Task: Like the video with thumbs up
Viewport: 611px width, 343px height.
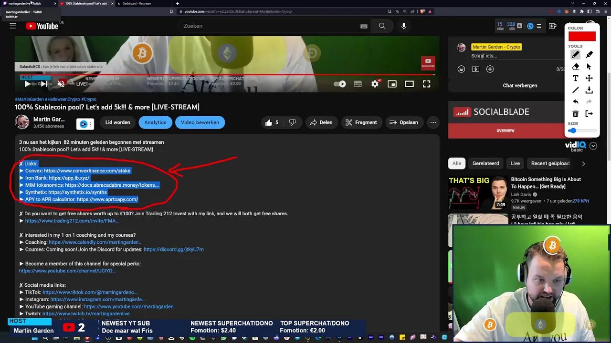Action: [272, 122]
